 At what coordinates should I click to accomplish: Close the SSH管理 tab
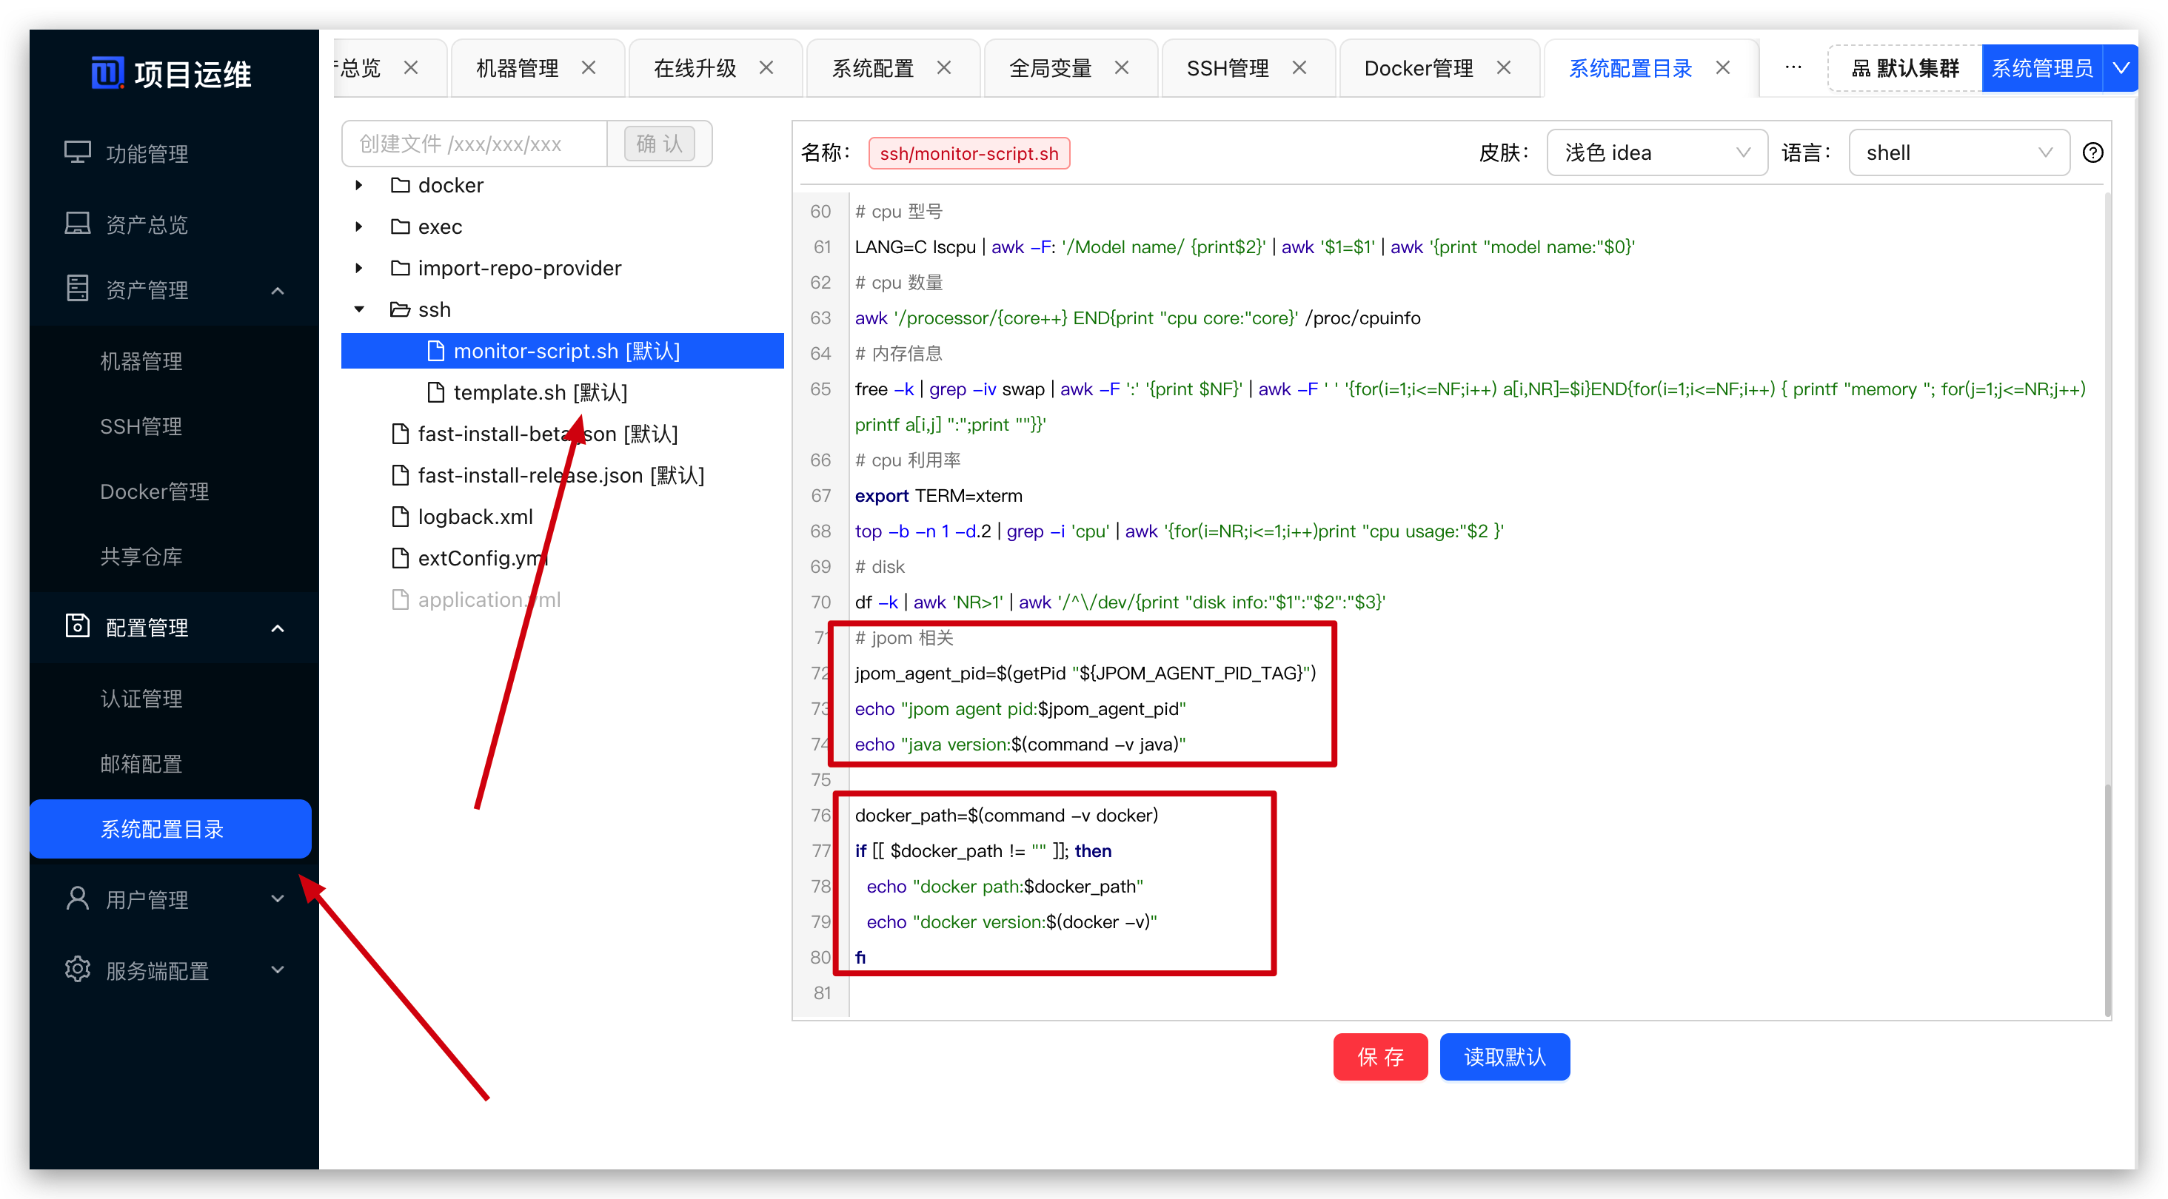(x=1299, y=67)
